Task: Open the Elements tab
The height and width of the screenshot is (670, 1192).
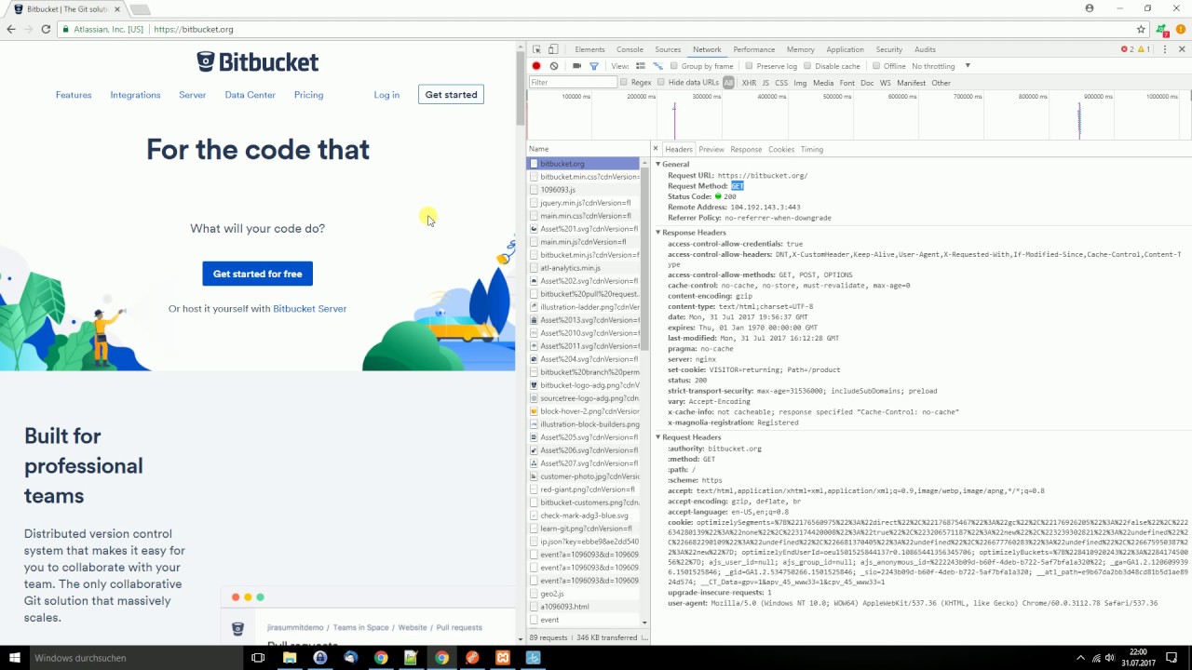Action: click(x=589, y=49)
